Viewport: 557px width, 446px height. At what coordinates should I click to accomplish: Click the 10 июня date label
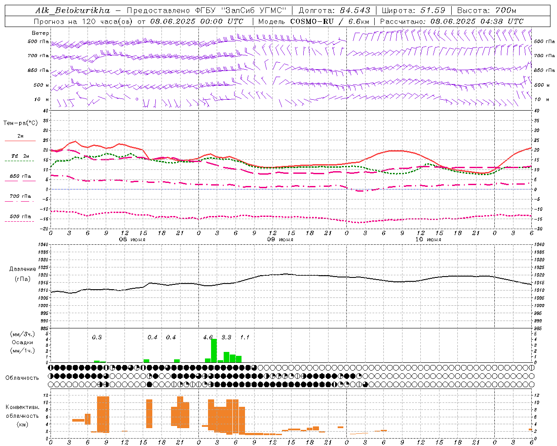coord(428,240)
